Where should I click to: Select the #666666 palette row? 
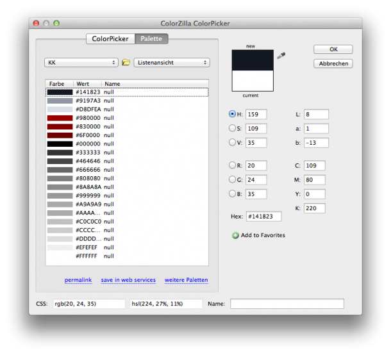127,170
